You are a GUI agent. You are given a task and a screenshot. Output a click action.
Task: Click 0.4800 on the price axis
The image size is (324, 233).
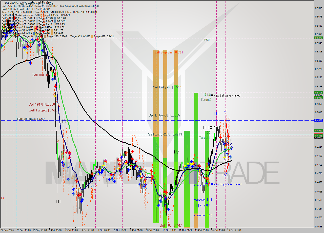tap(318, 156)
